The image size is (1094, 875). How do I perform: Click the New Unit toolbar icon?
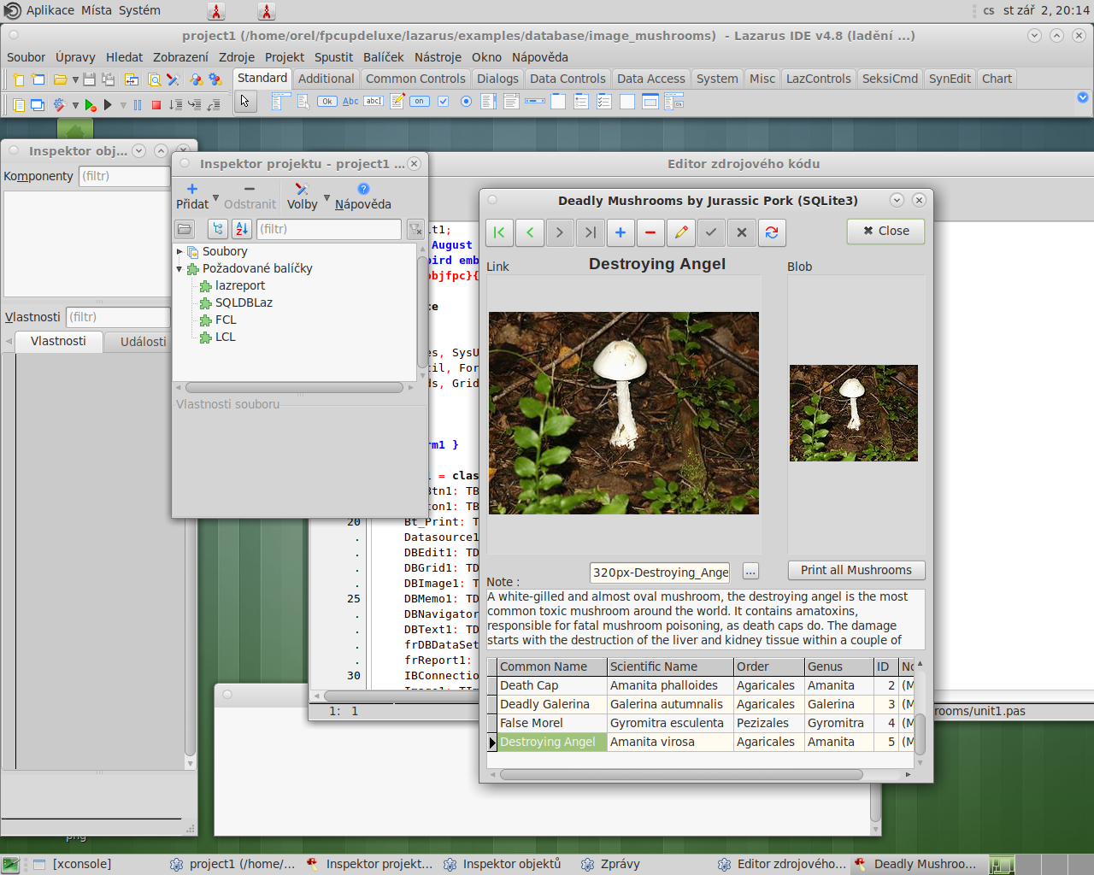pos(18,79)
